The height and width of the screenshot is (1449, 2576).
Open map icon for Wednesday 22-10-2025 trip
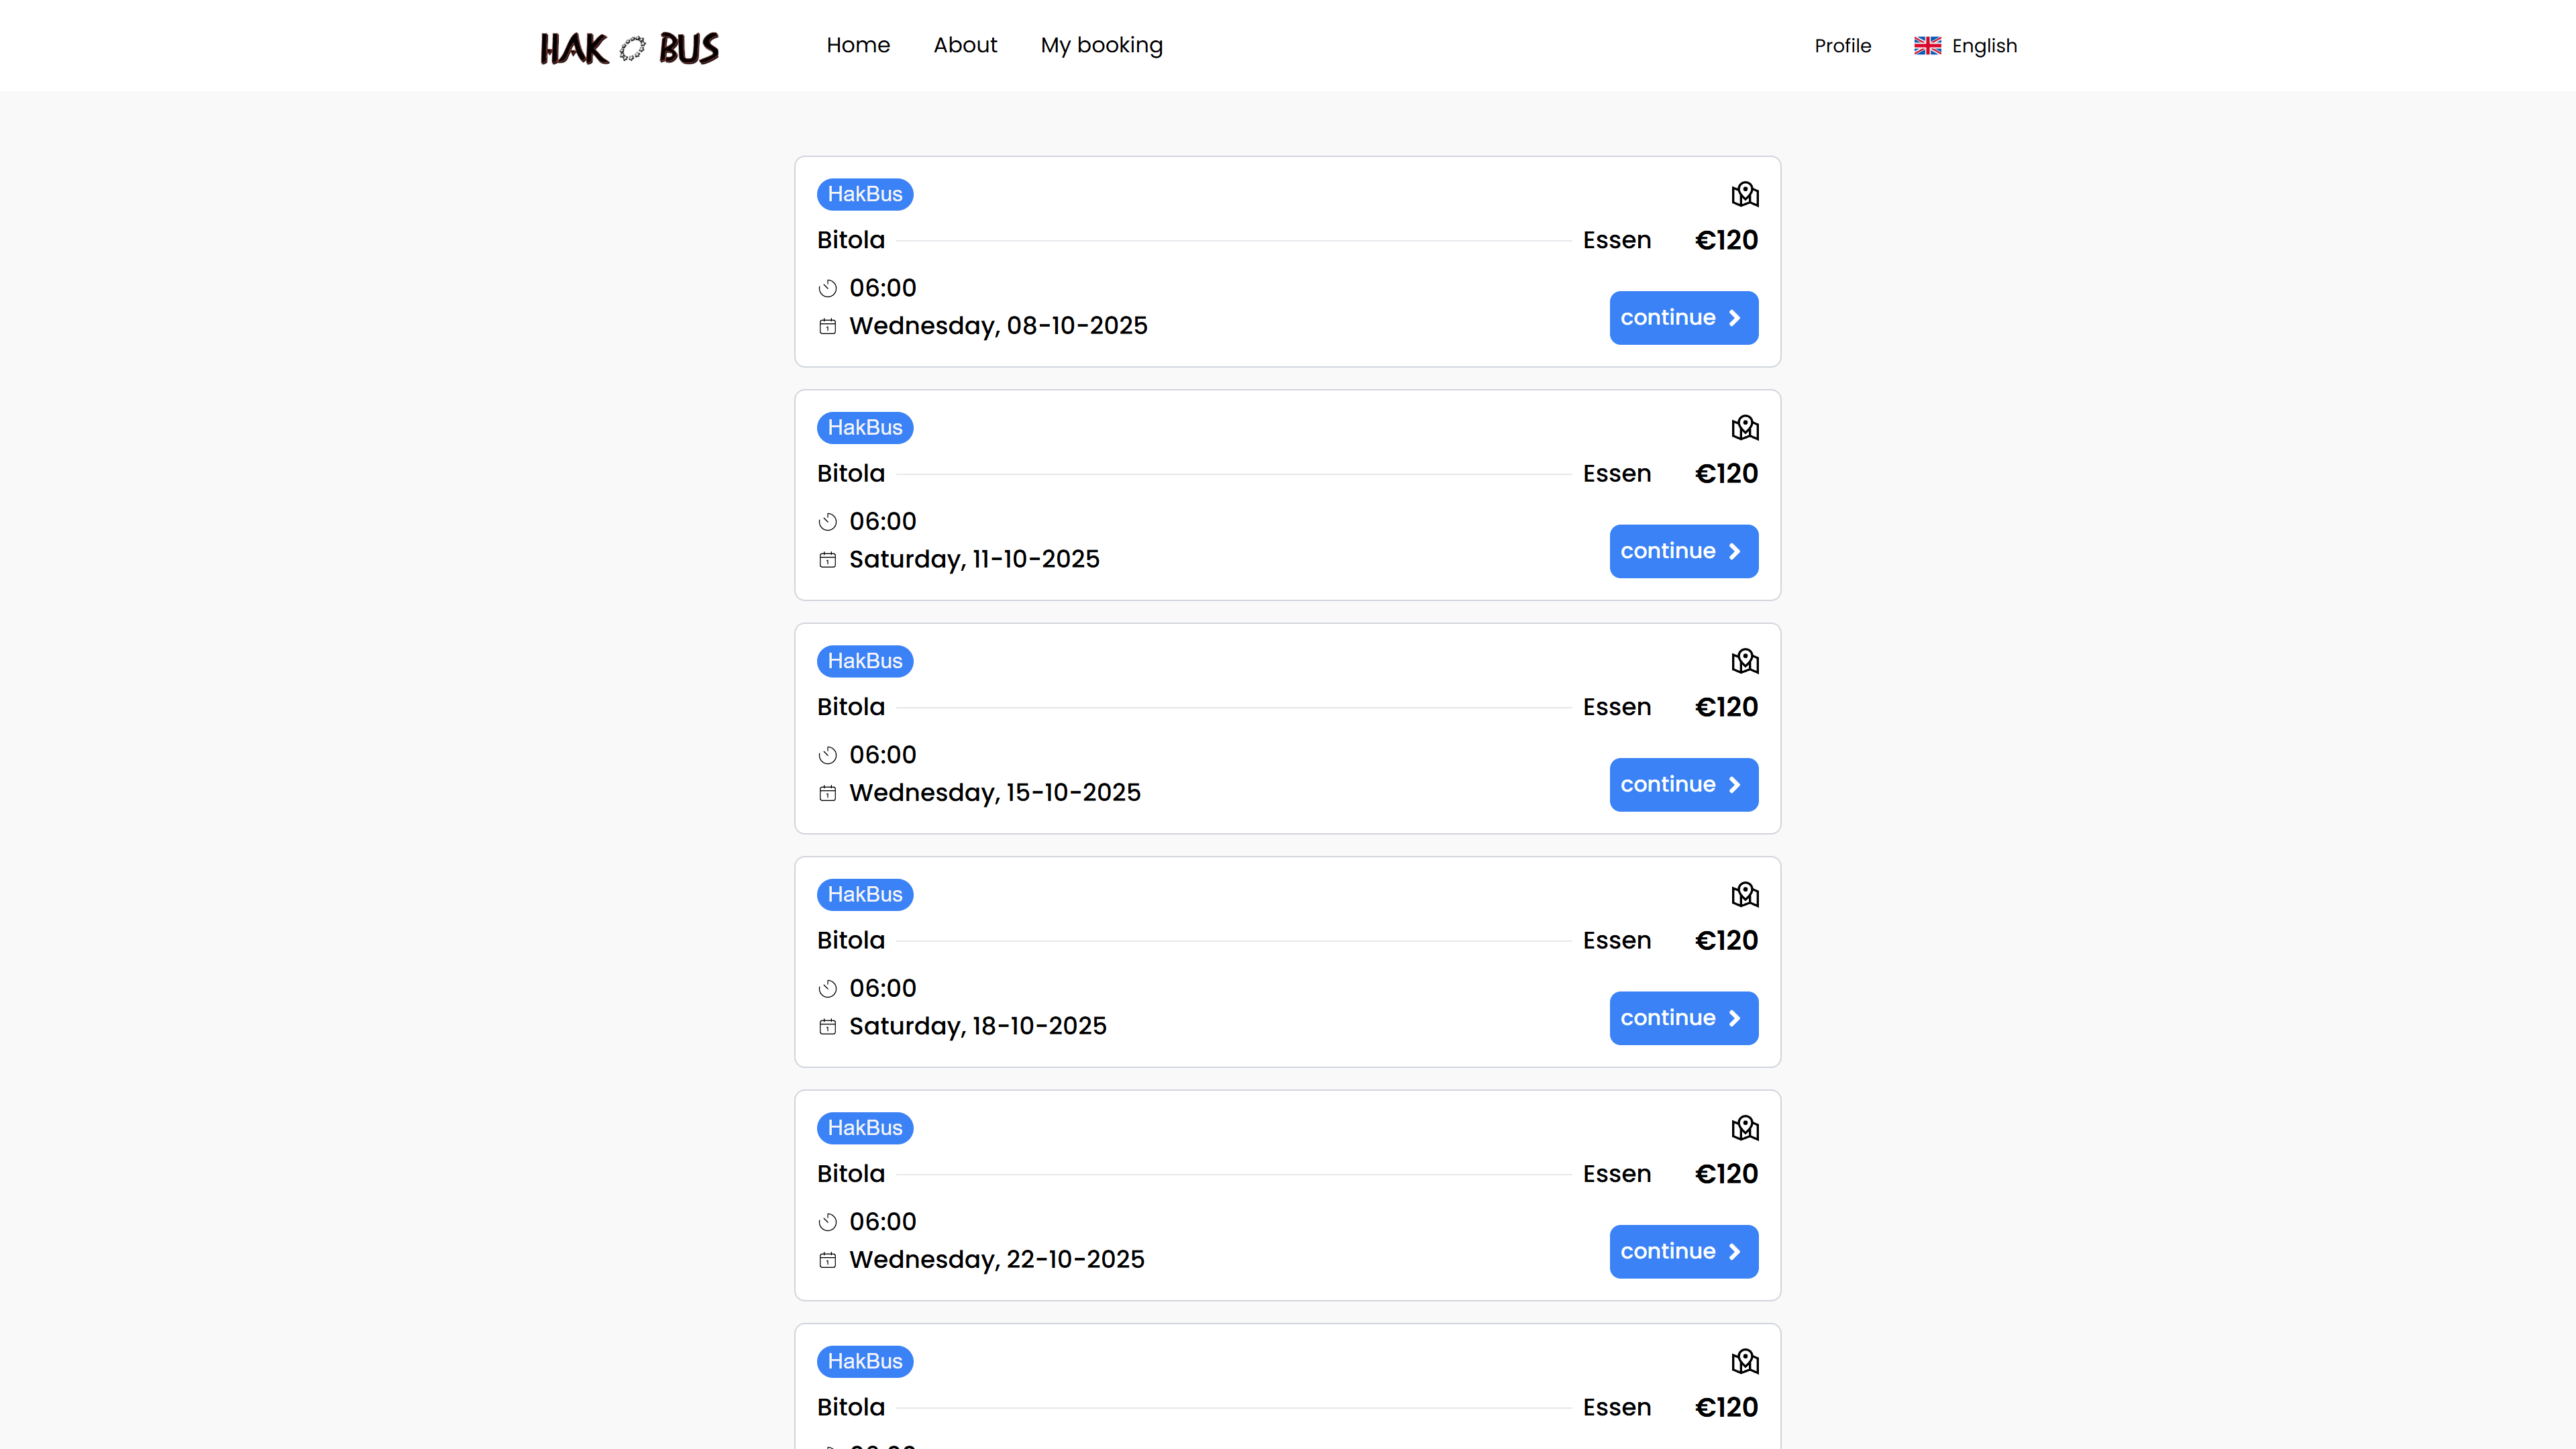click(1745, 1128)
